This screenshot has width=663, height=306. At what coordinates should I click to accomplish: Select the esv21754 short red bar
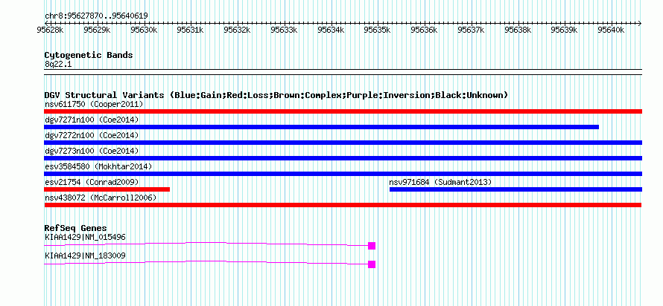coord(107,189)
